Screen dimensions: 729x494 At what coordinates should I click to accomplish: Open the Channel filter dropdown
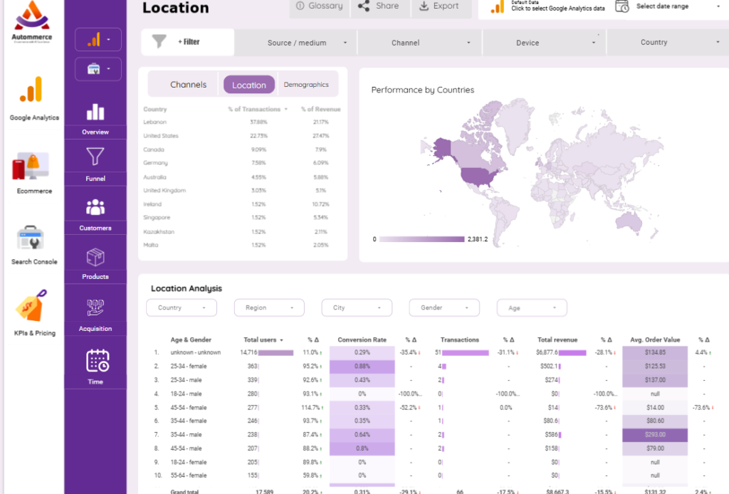(420, 43)
